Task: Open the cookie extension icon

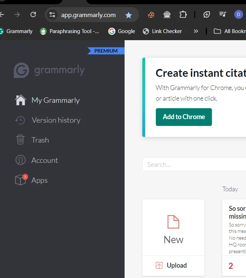Action: (x=151, y=15)
